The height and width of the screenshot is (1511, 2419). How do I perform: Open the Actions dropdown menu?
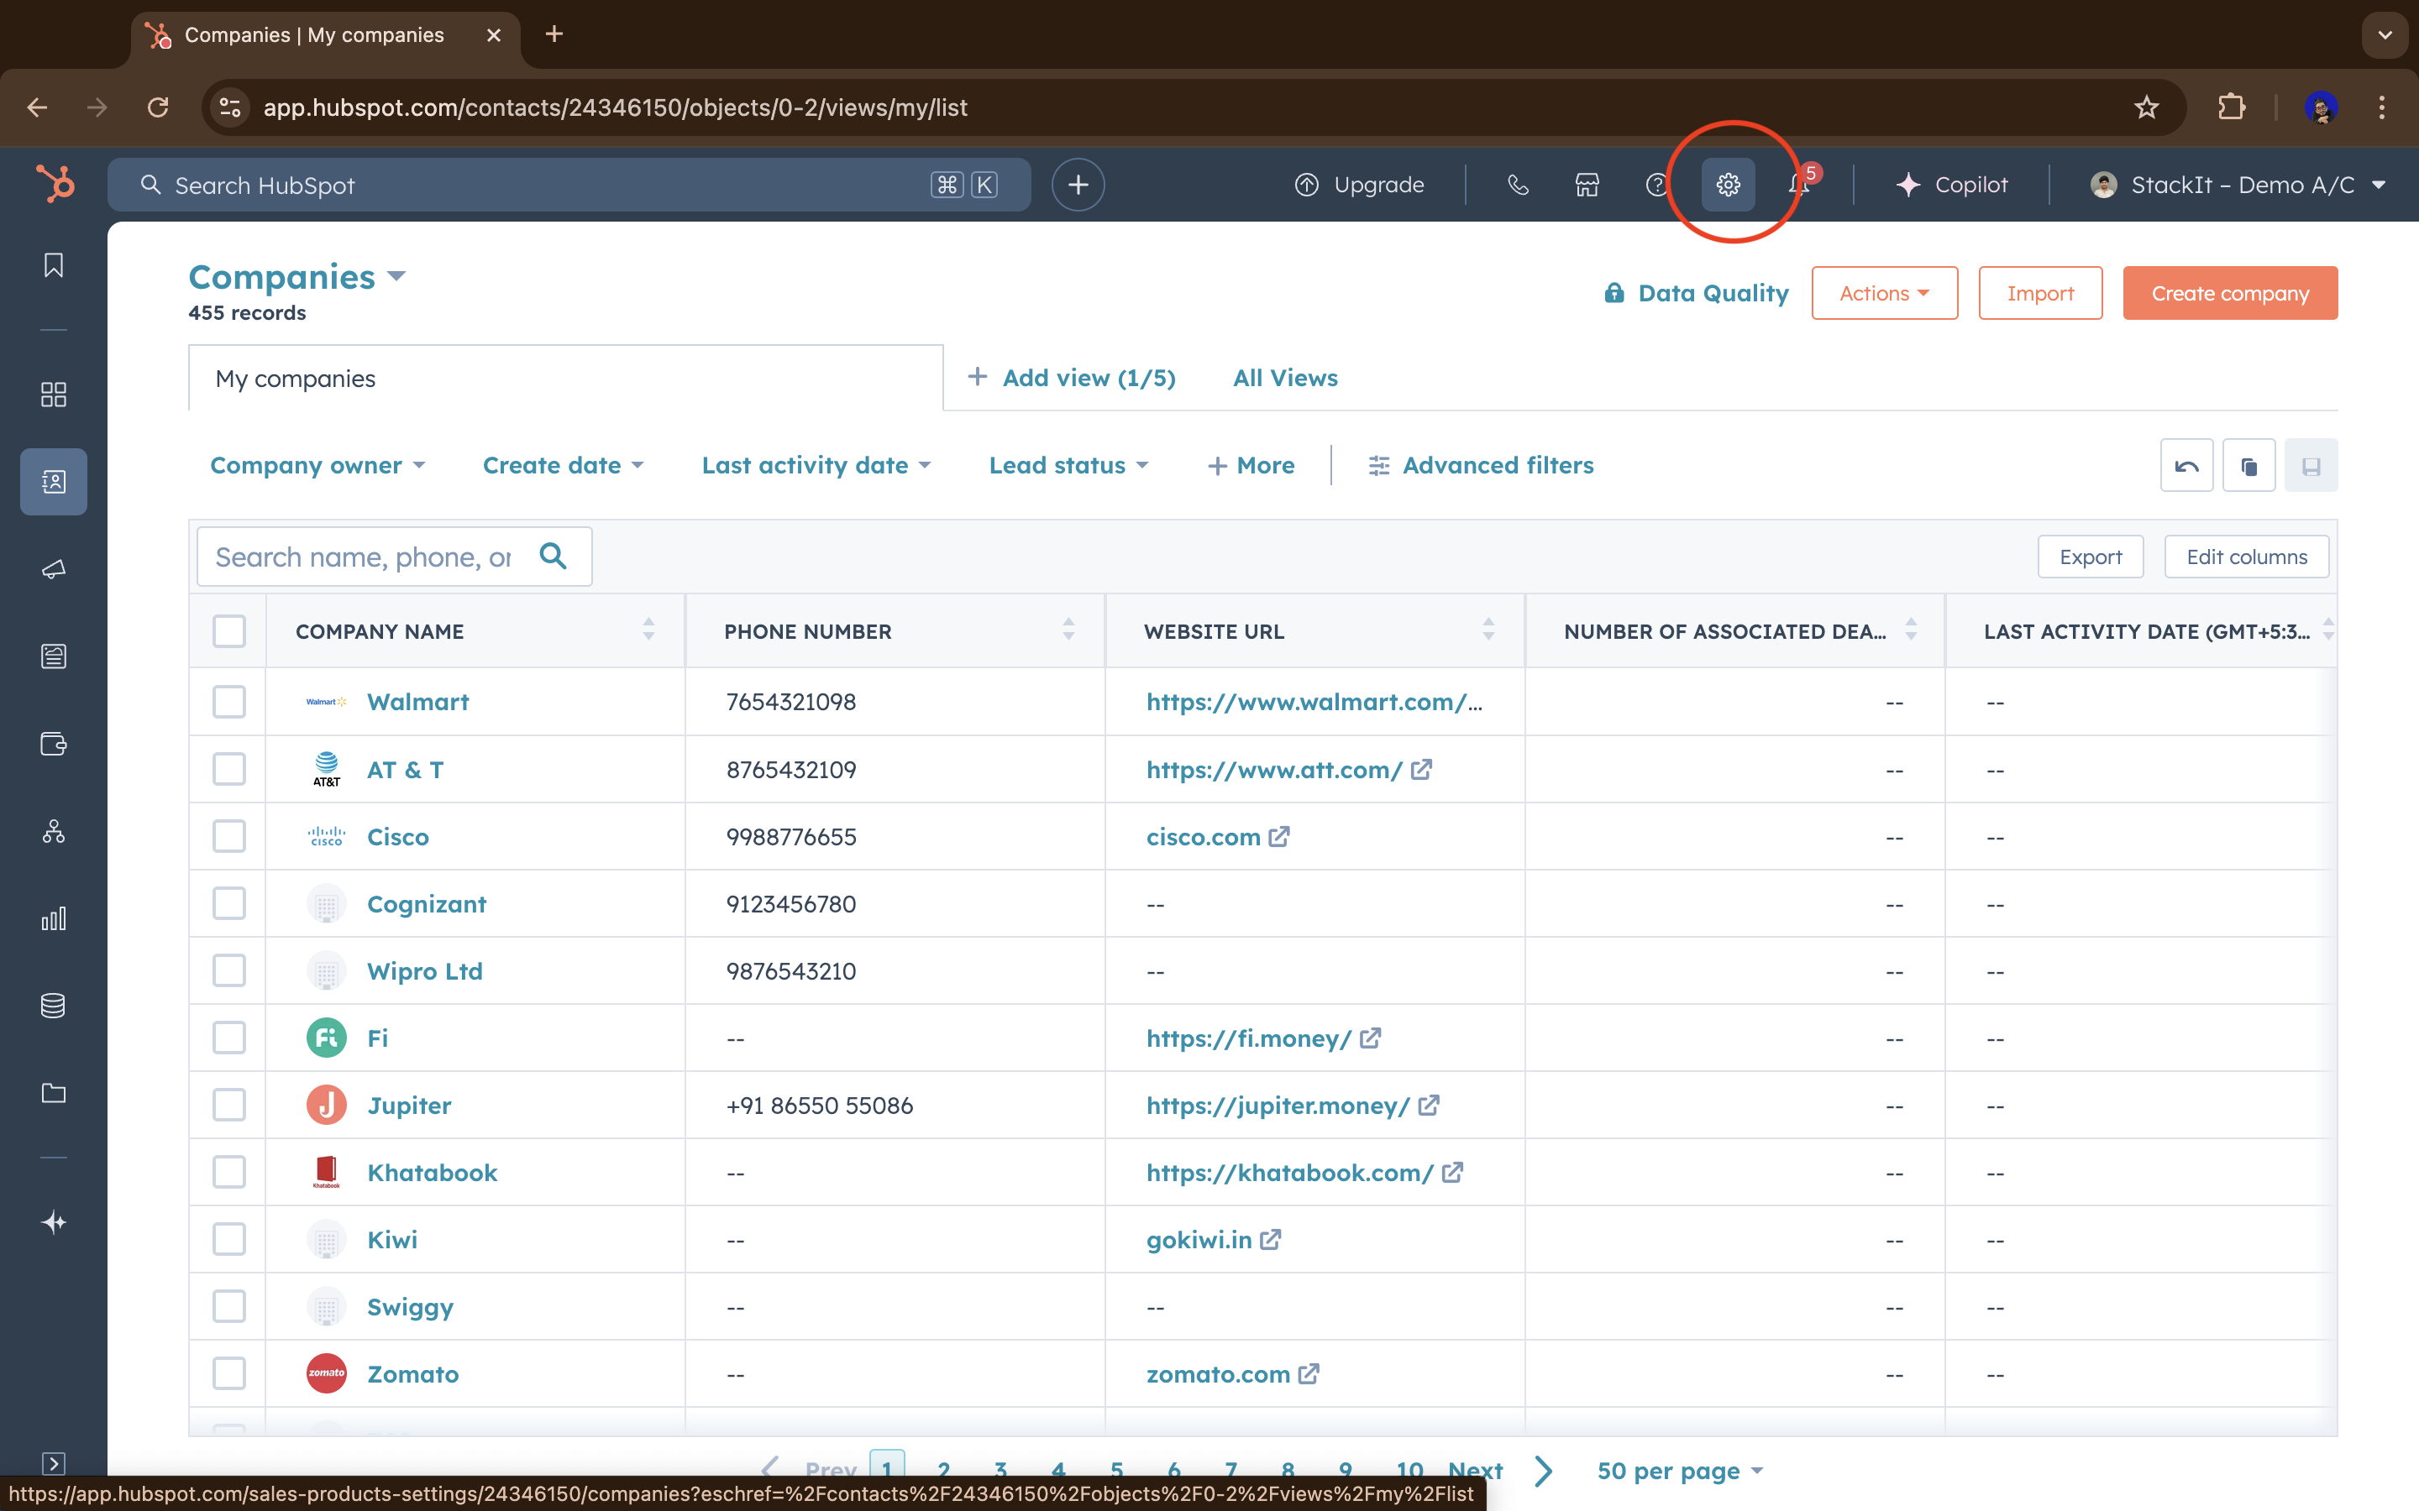pos(1884,294)
